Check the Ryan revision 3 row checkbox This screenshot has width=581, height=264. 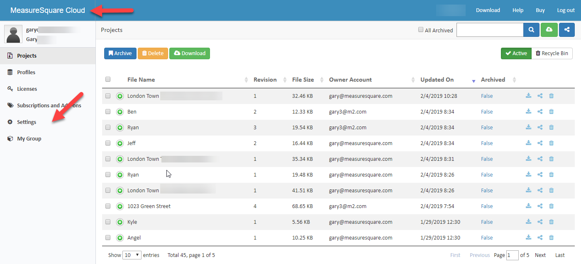click(108, 127)
